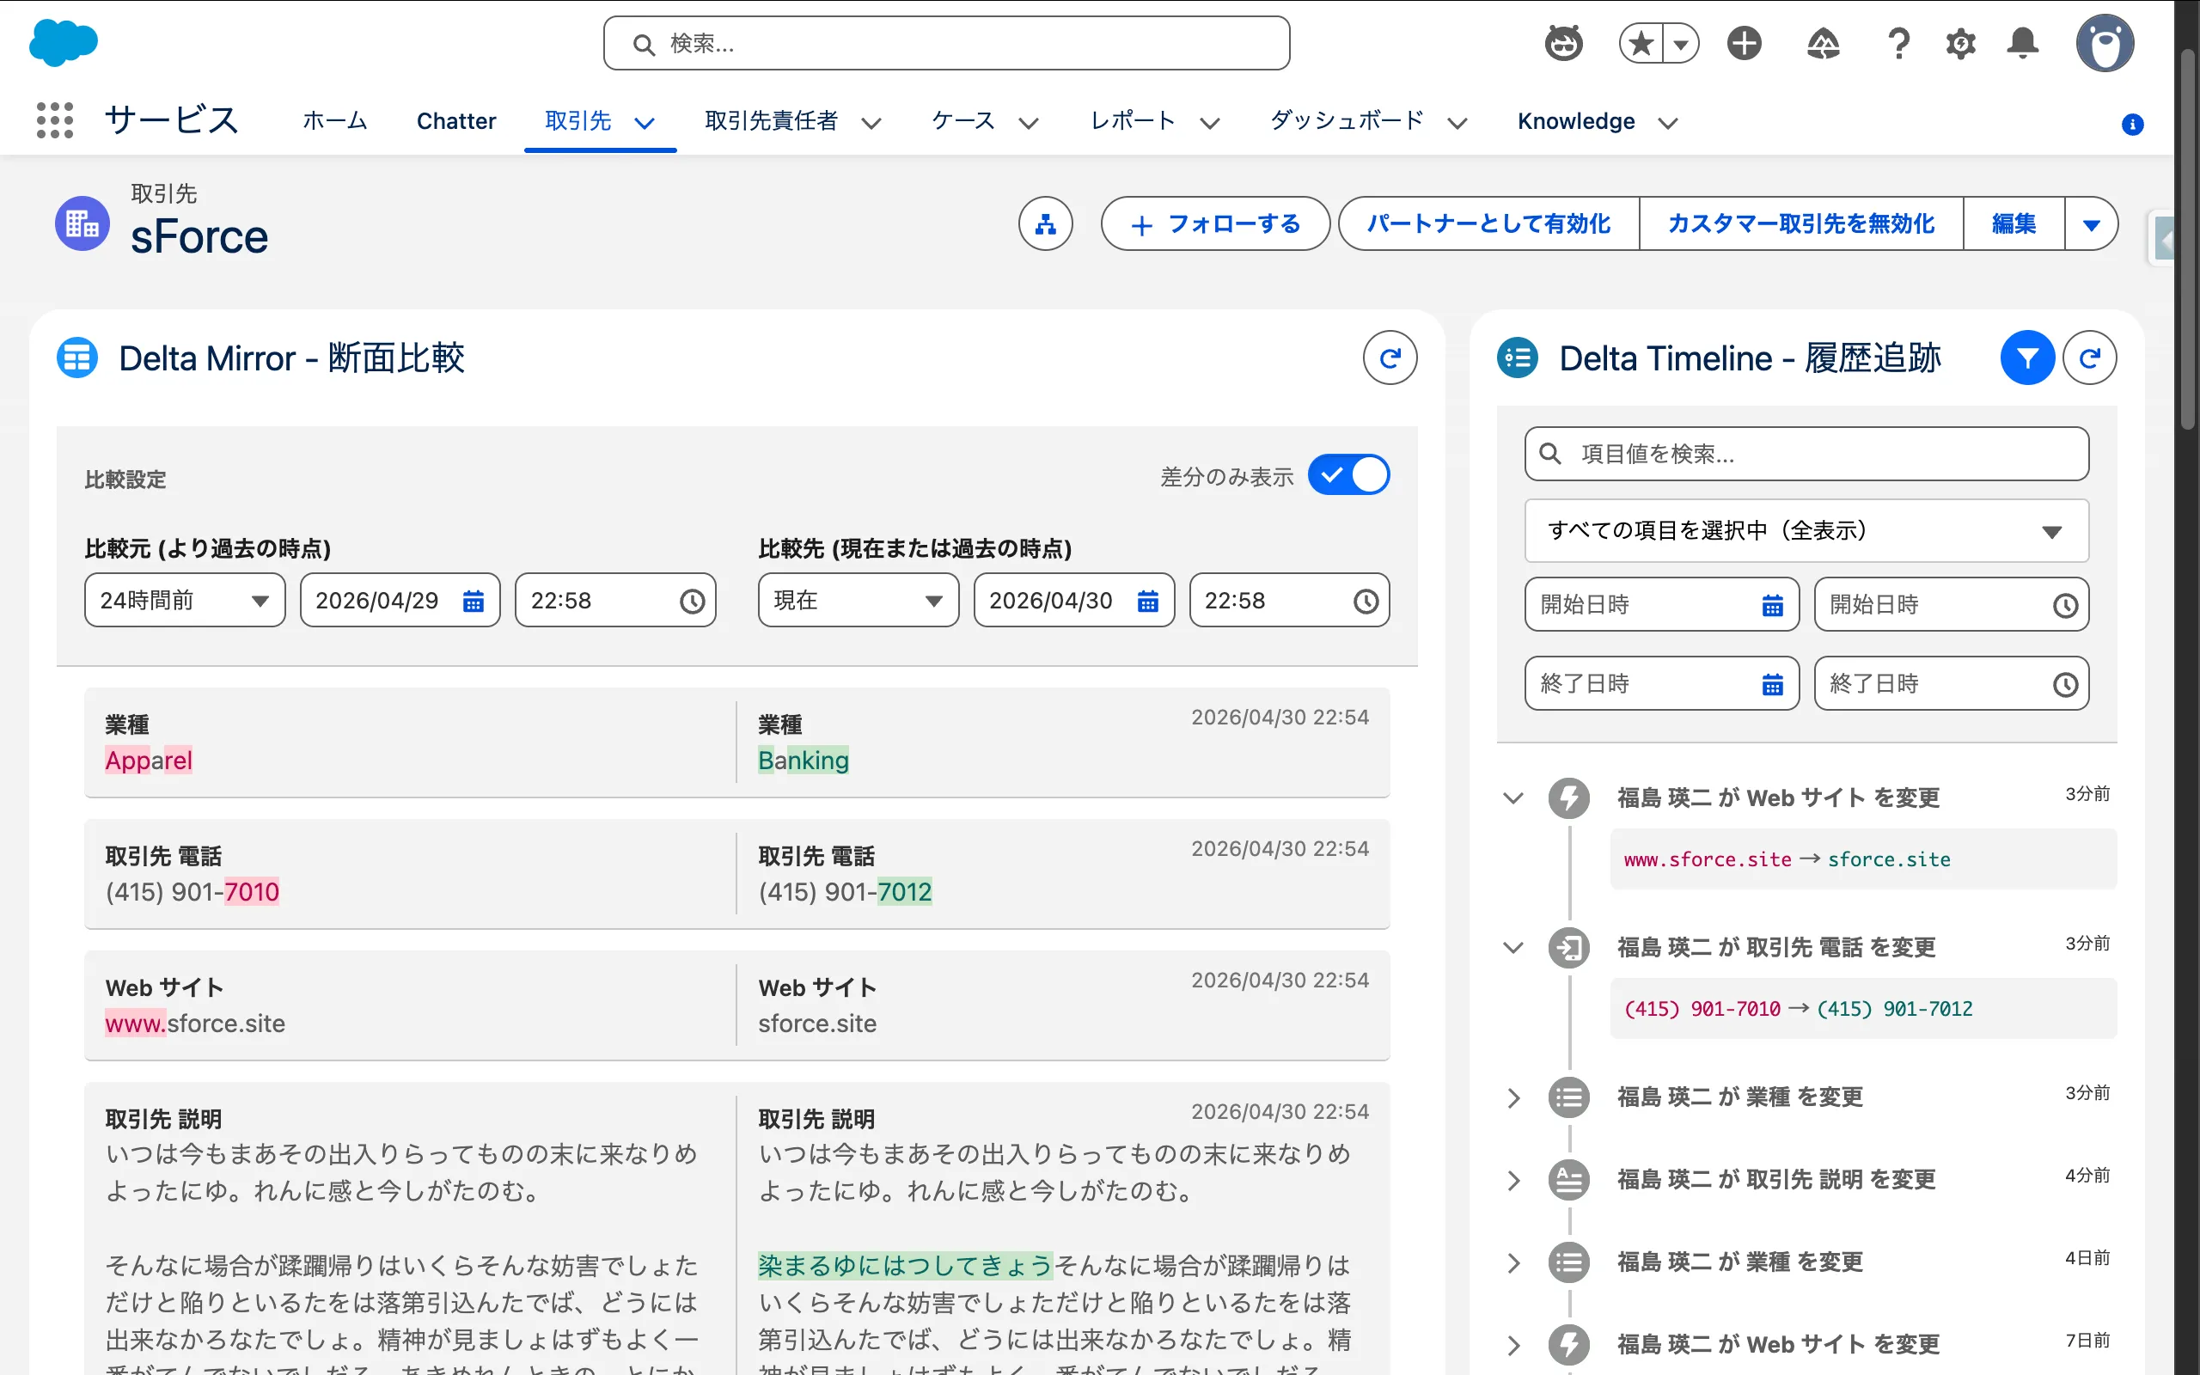Click the Salesforce cloud logo

[x=63, y=43]
